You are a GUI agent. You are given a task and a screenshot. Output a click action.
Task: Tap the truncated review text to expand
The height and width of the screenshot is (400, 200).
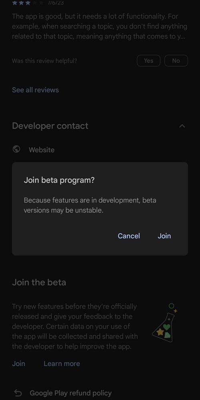click(100, 26)
